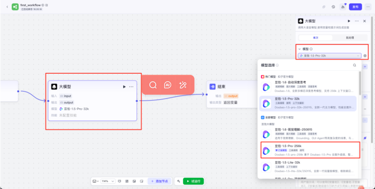Screen dimensions: 375x189
Task: Click the first_workflow title text
Action: 31,5
